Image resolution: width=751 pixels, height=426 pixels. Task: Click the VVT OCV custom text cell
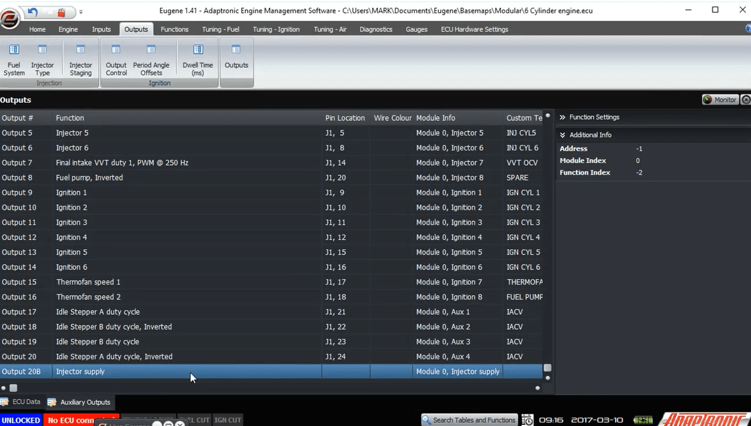522,163
